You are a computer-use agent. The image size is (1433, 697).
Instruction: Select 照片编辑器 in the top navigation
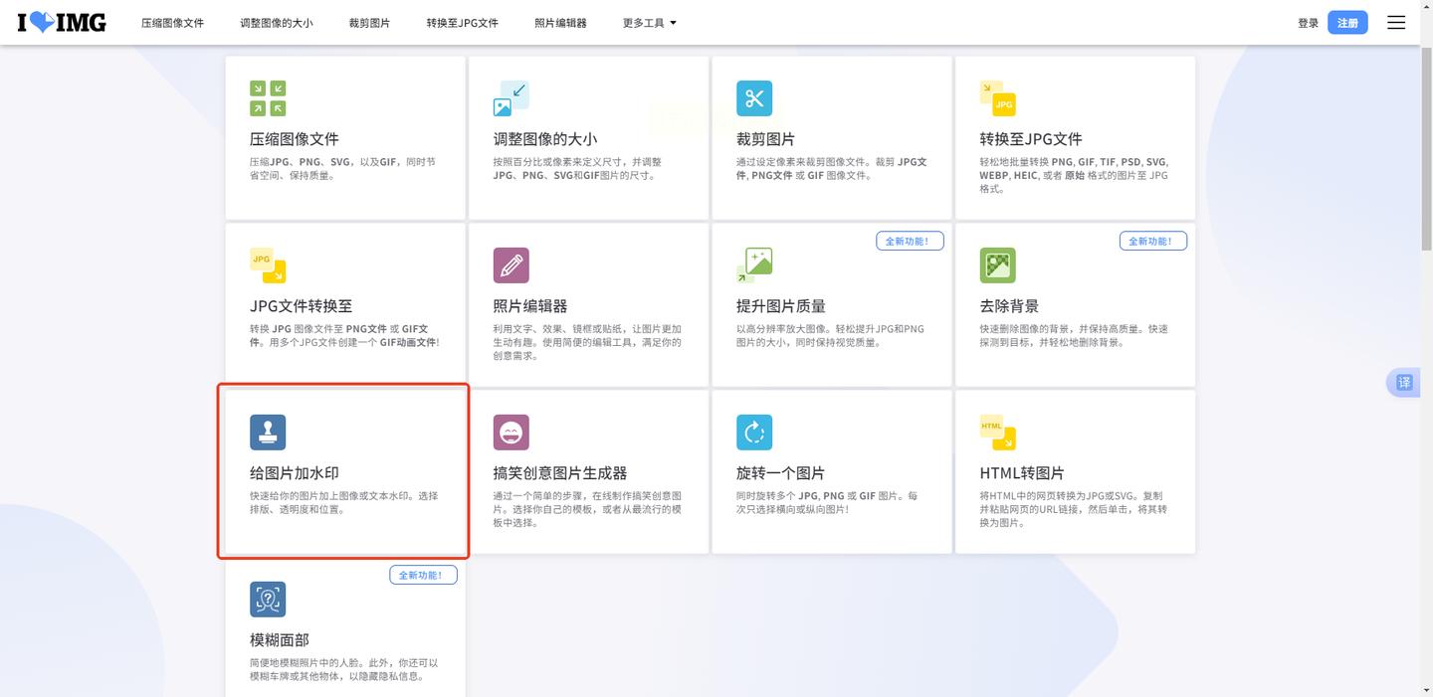[560, 22]
